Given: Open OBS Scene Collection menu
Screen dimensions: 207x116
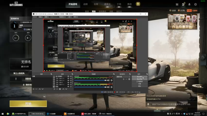Looking at the screenshot, I should click(62, 17).
